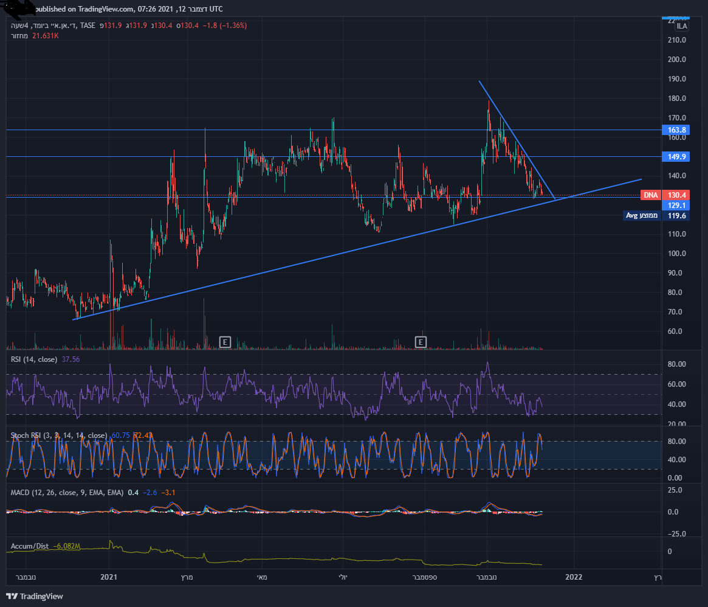Click the 129.1 blue price label
Viewport: 708px width, 607px height.
pyautogui.click(x=676, y=206)
